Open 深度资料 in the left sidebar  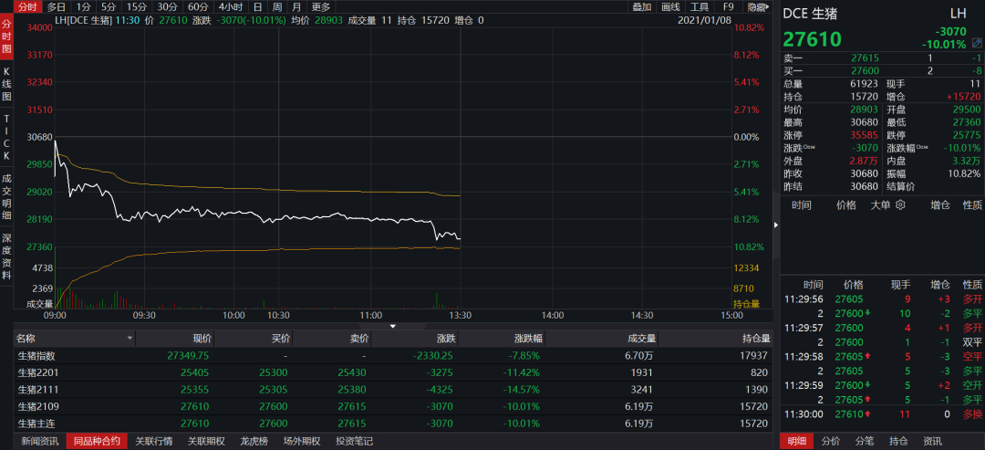point(6,256)
